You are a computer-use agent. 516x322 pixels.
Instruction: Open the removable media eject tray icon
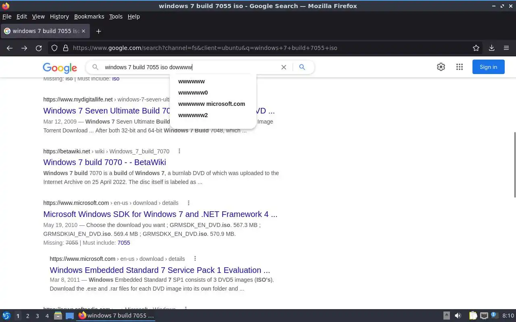tap(446, 316)
